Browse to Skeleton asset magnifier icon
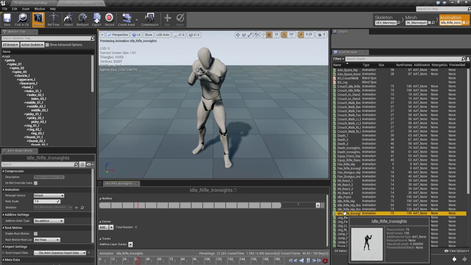The width and height of the screenshot is (471, 265). coord(82,208)
